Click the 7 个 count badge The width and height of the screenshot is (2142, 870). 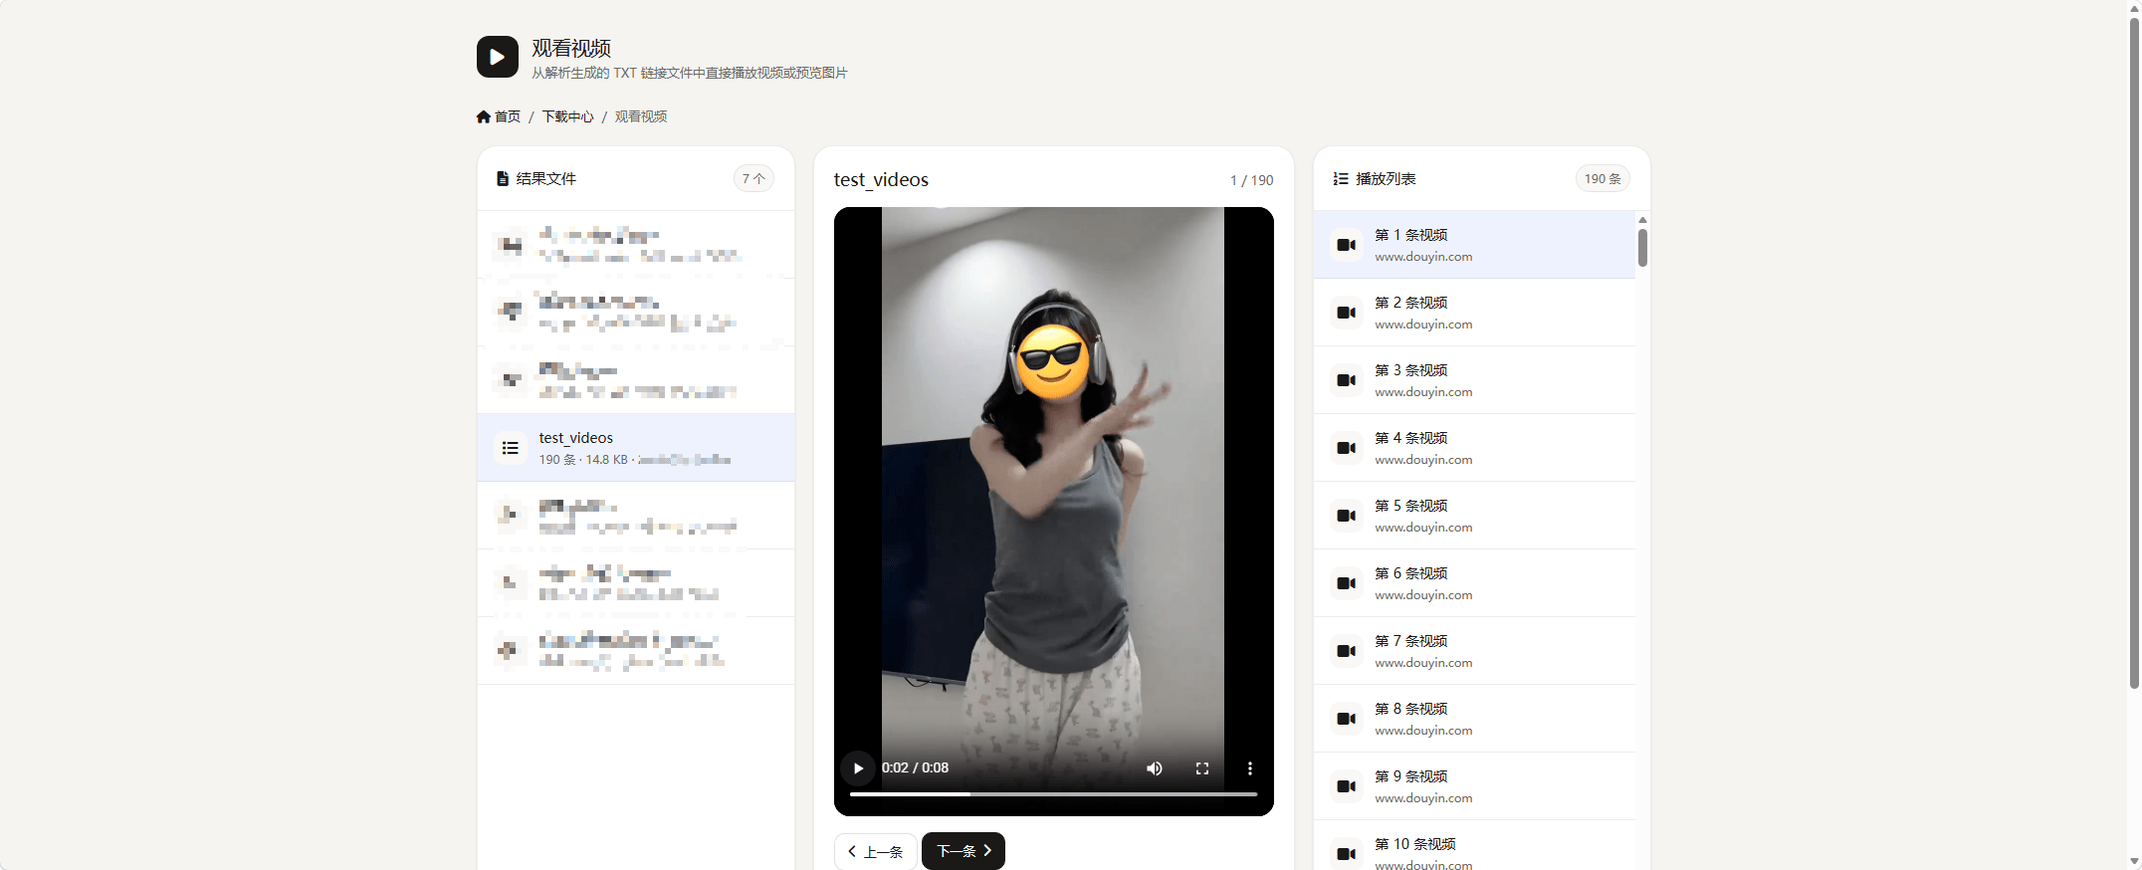point(753,179)
